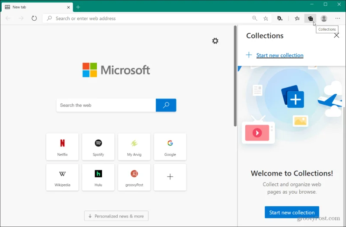Open the Netflix quick link tile
The image size is (346, 227).
[x=62, y=147]
